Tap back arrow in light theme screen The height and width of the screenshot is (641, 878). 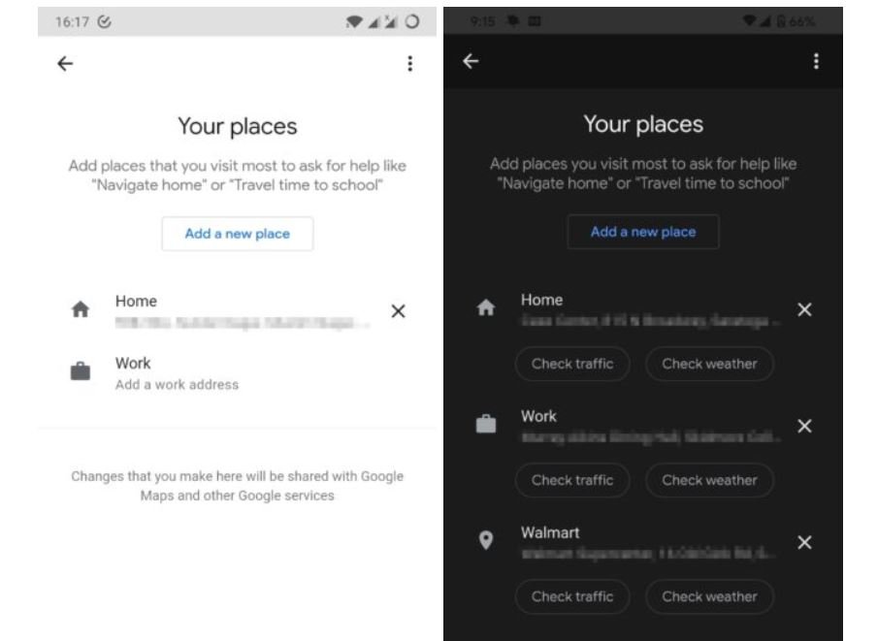tap(65, 64)
